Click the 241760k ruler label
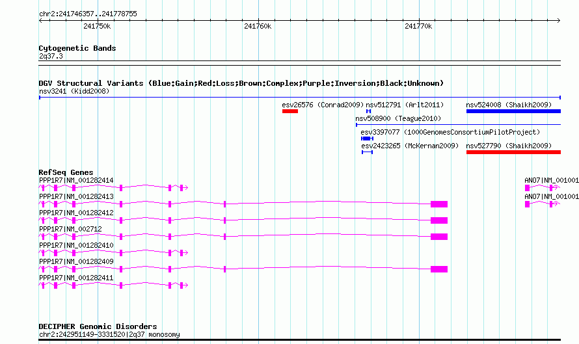This screenshot has width=579, height=344. point(258,26)
